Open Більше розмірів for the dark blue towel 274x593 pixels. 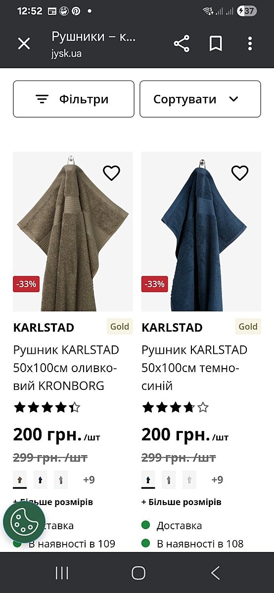click(182, 502)
